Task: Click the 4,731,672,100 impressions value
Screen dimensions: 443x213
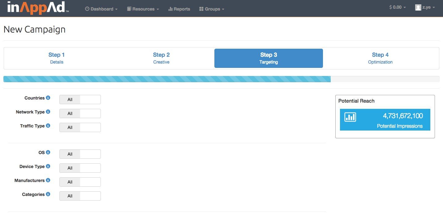Action: tap(403, 116)
